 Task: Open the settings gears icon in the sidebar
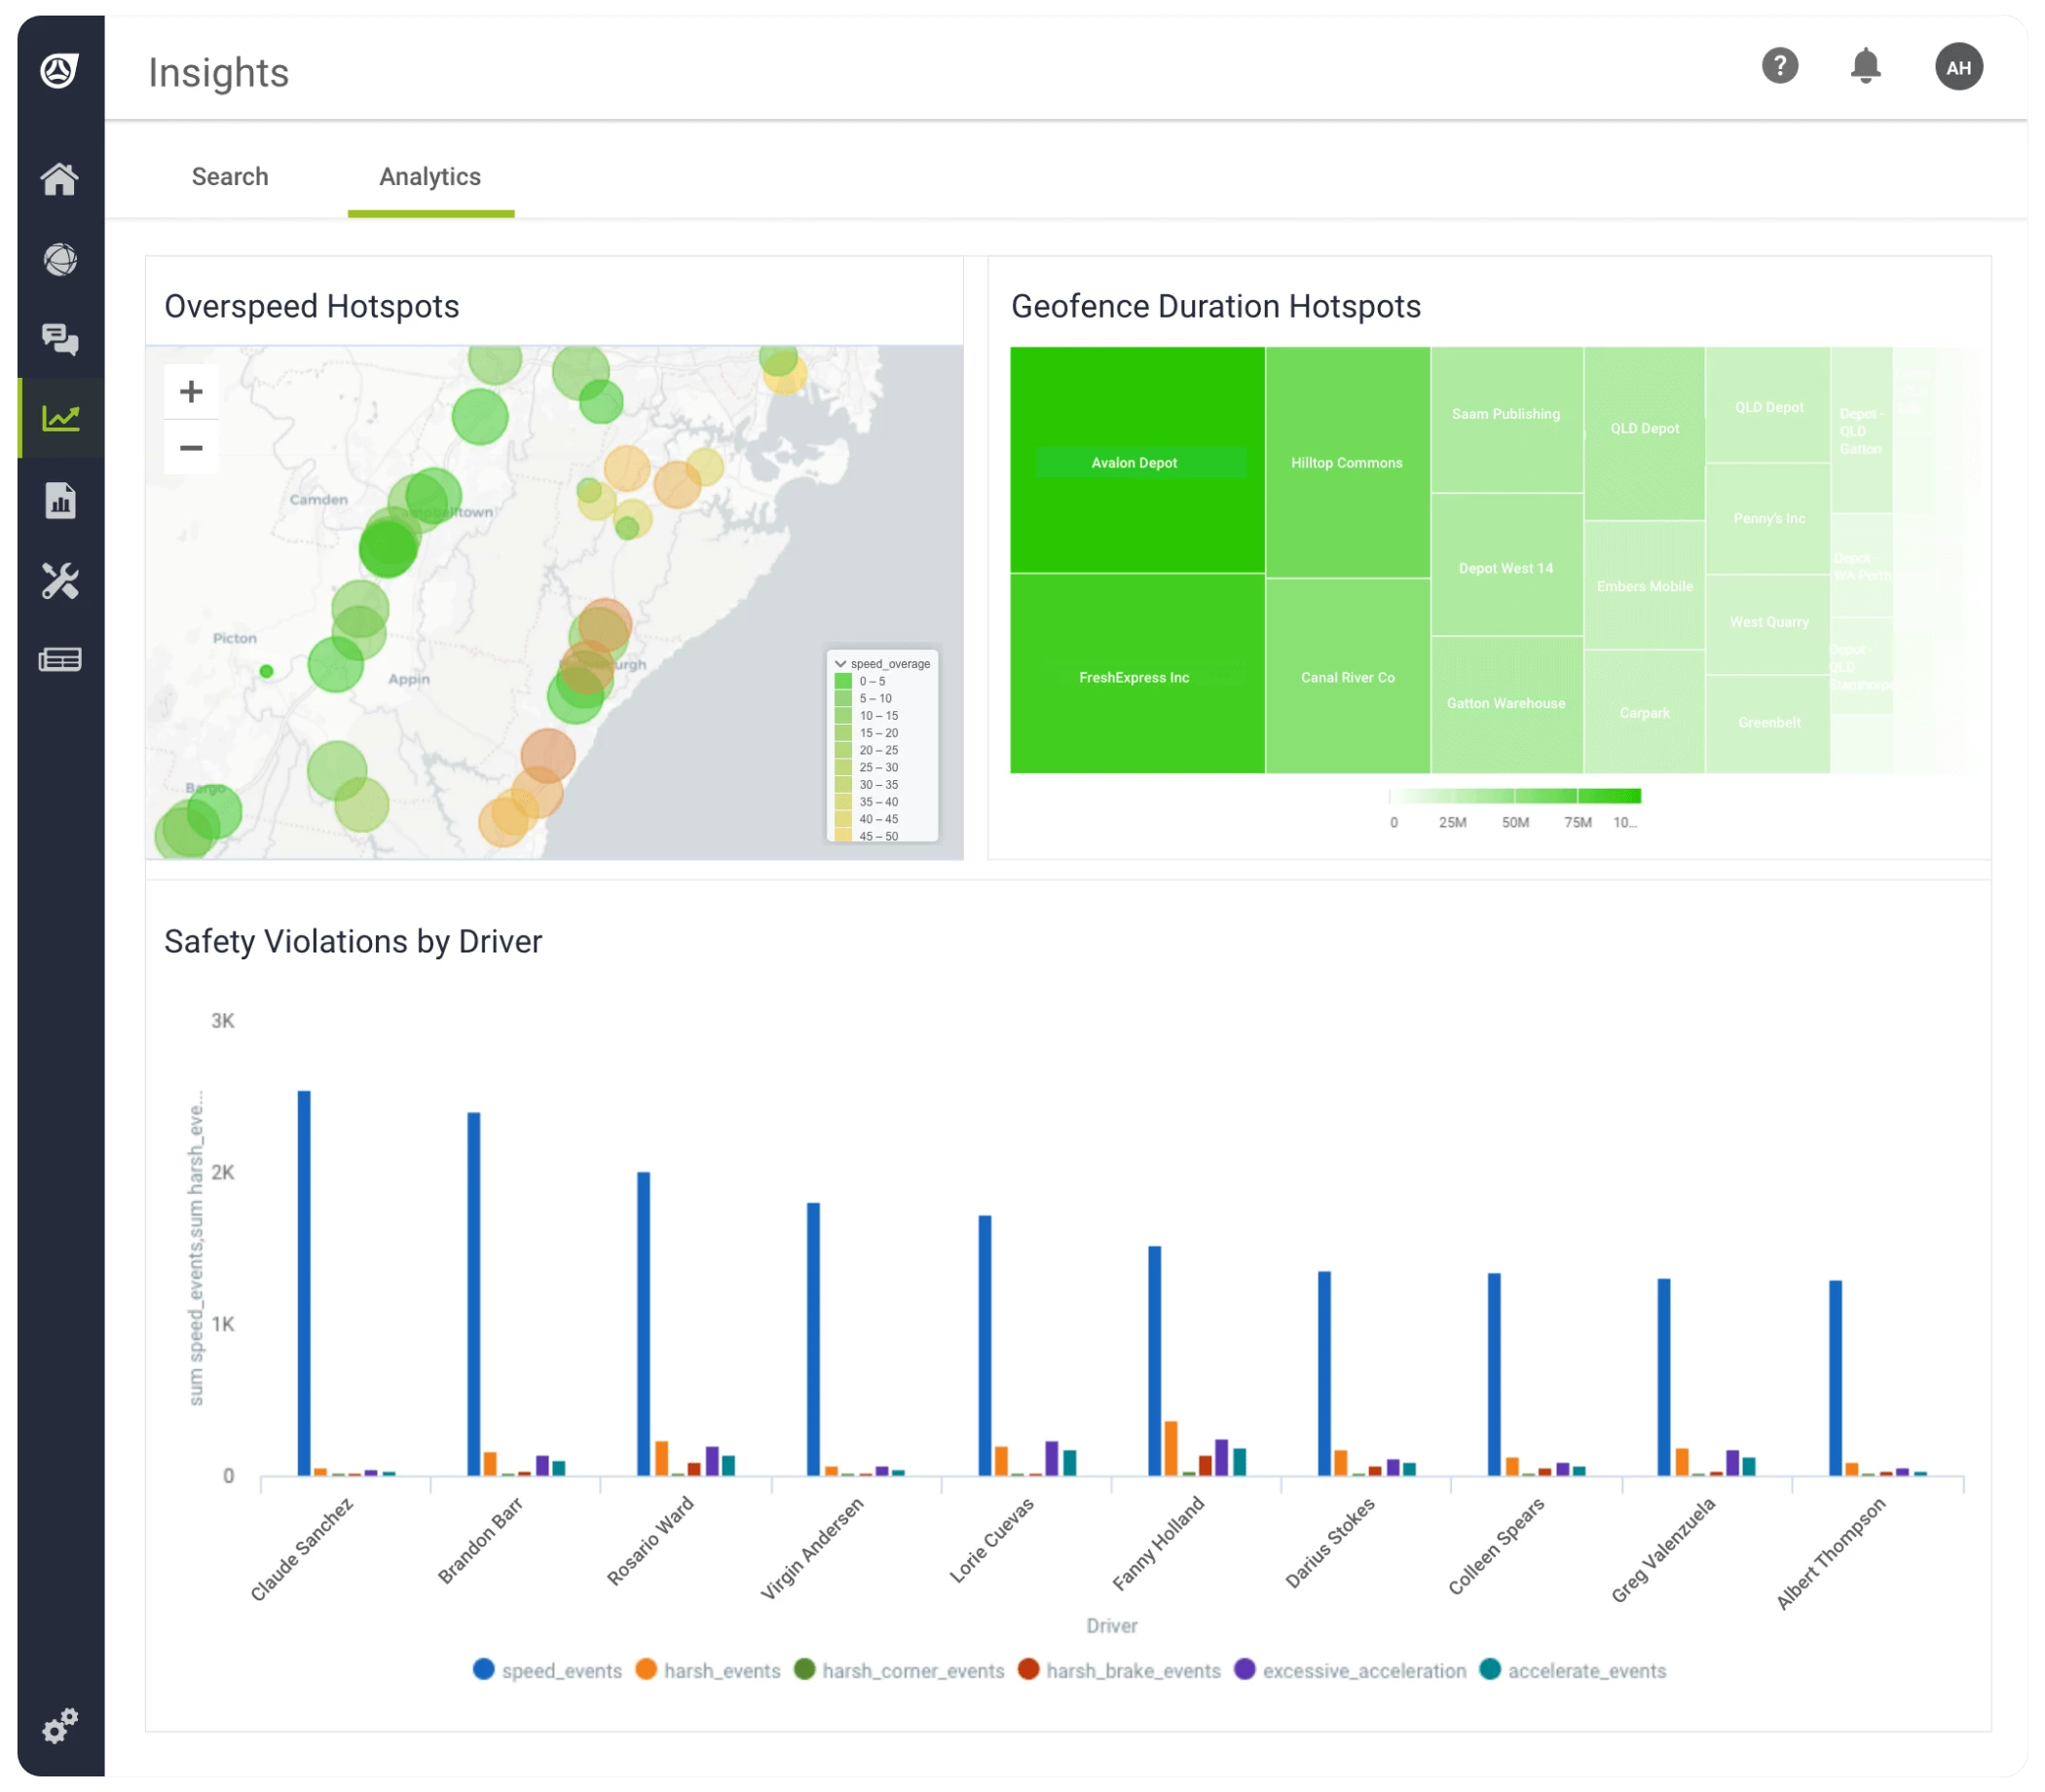click(x=60, y=1725)
